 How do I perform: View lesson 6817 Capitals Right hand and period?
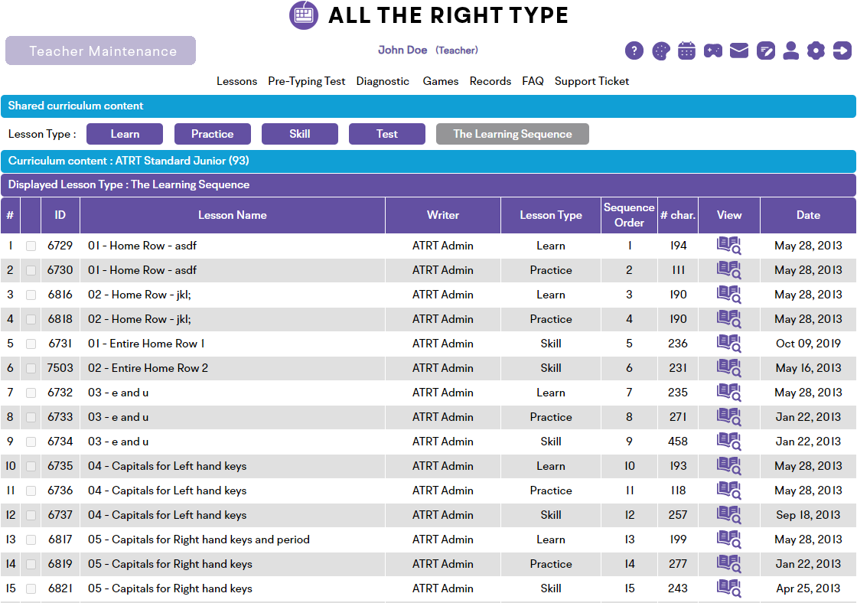click(x=729, y=539)
